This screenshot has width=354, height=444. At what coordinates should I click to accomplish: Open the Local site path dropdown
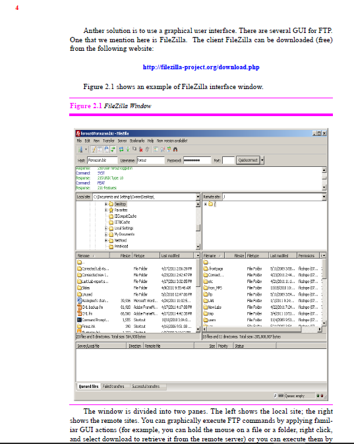pos(198,197)
